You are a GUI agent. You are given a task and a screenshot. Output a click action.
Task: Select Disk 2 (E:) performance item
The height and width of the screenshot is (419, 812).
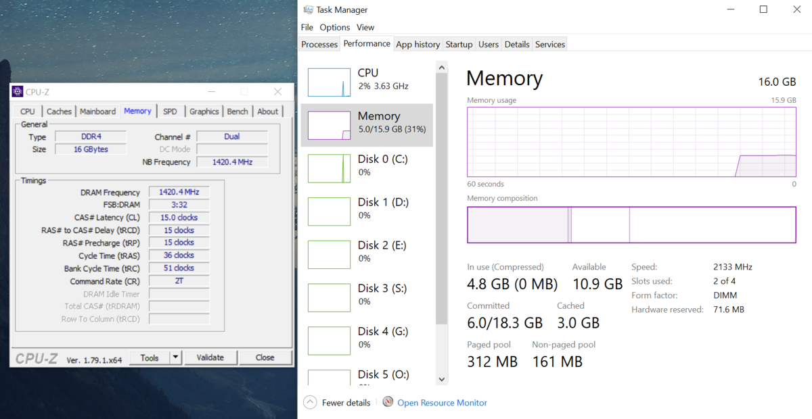[367, 255]
